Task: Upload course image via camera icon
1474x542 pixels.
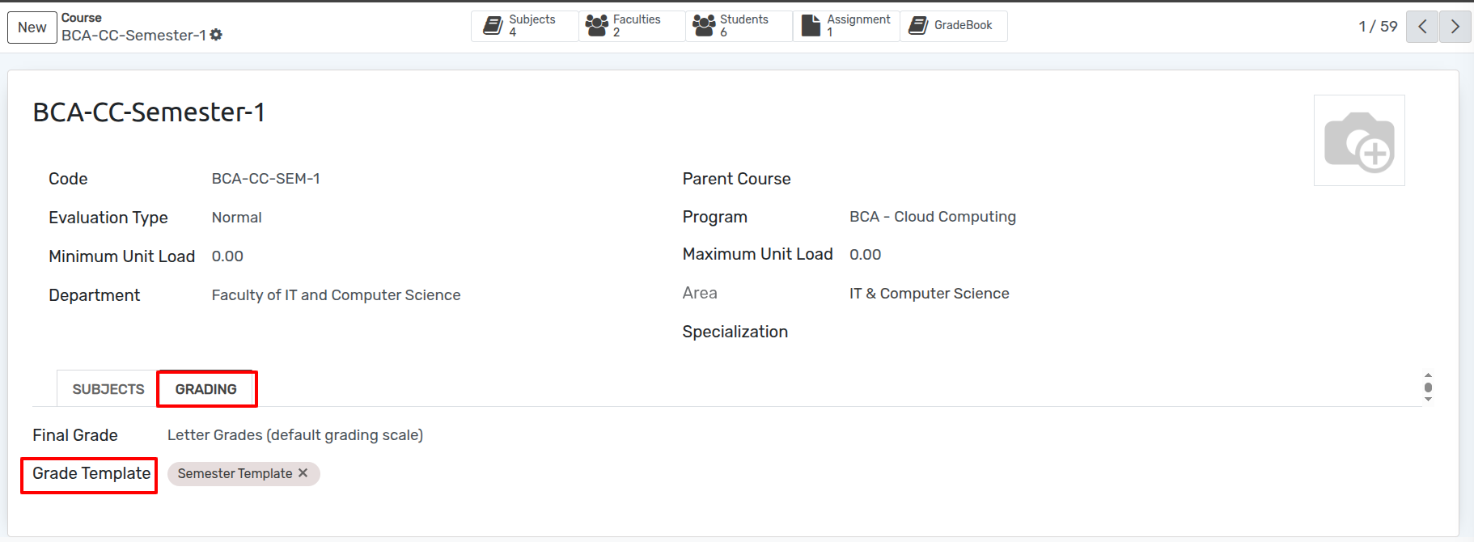Action: coord(1359,141)
